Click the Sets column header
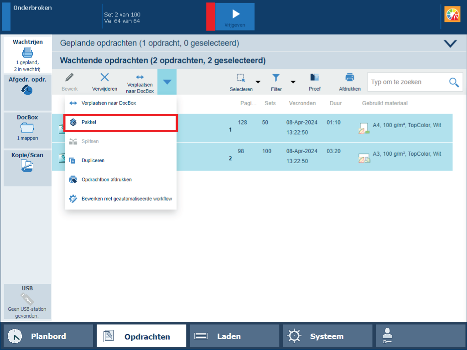Image resolution: width=467 pixels, height=350 pixels. pos(270,103)
